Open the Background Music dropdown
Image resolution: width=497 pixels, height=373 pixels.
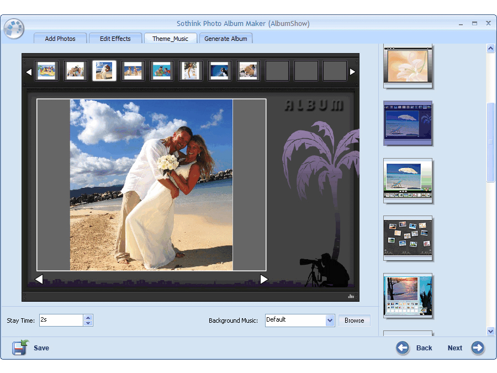coord(330,321)
